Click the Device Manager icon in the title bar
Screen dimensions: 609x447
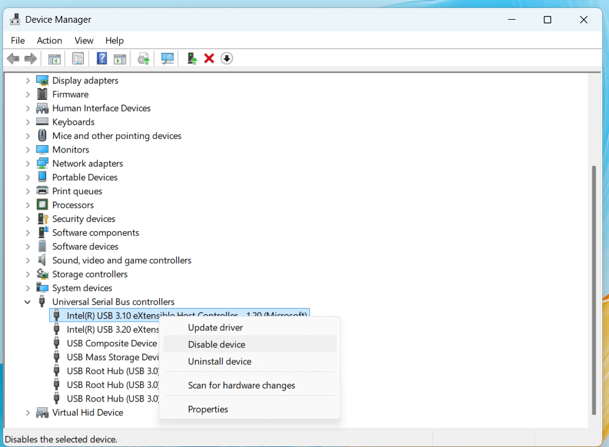(15, 19)
